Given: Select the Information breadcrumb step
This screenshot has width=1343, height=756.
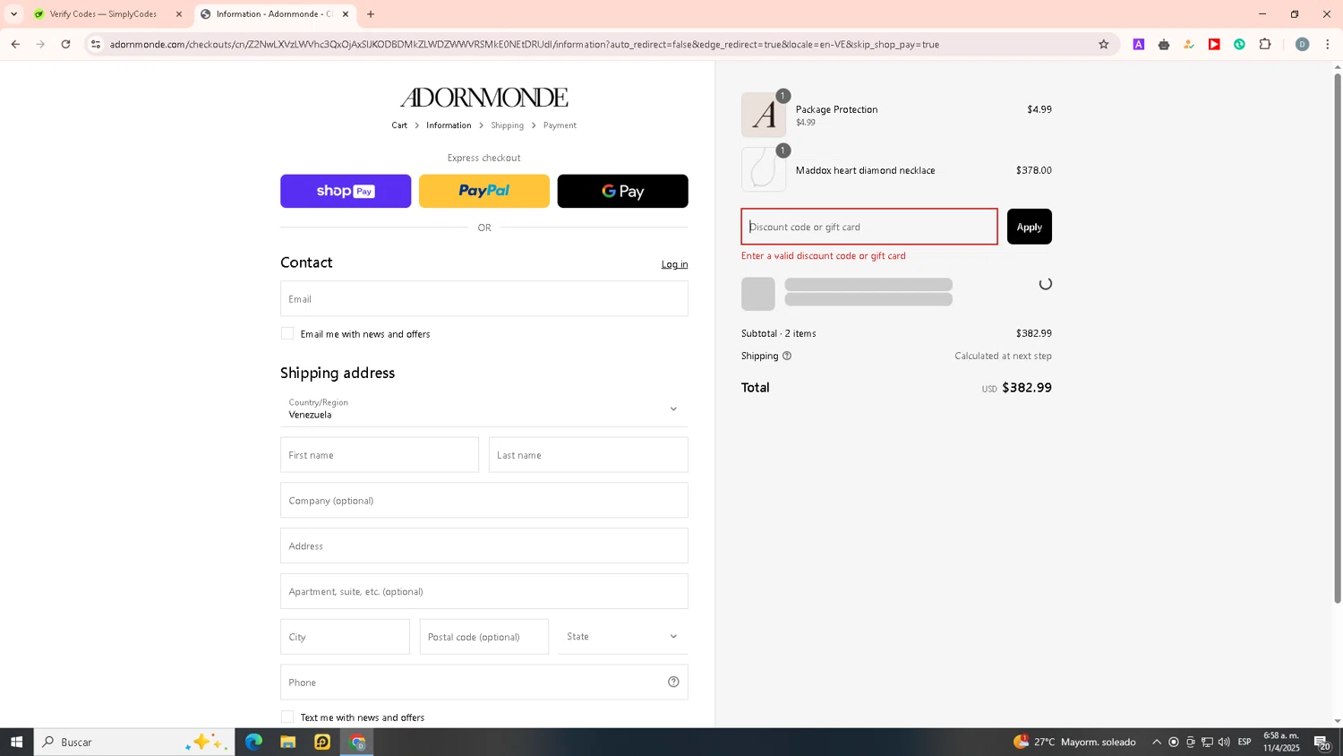Looking at the screenshot, I should pos(449,125).
